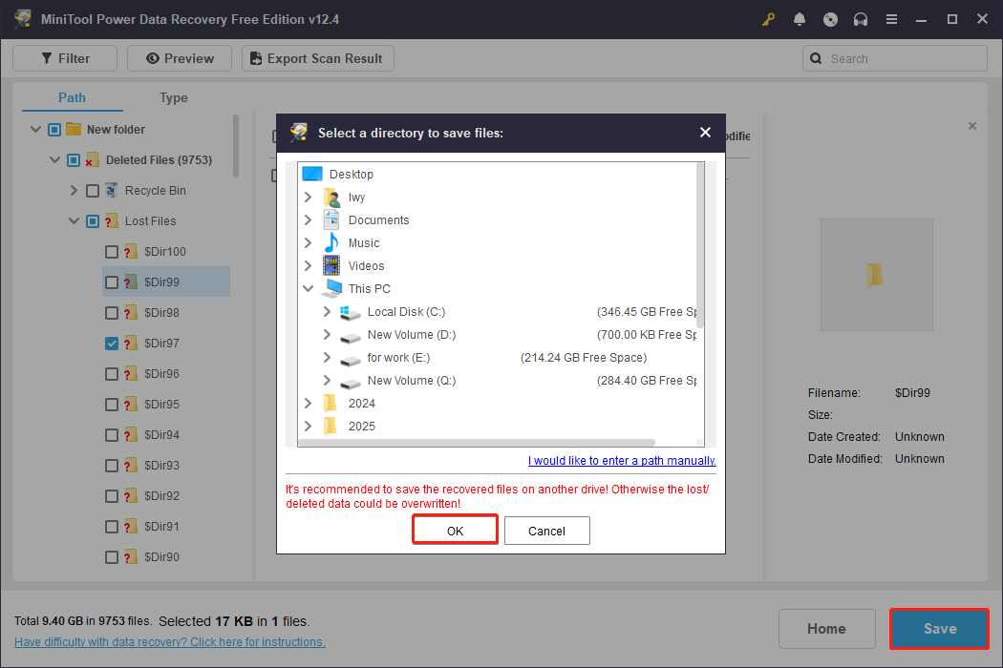Click the New folder icon in tree
The image size is (1003, 668).
74,129
